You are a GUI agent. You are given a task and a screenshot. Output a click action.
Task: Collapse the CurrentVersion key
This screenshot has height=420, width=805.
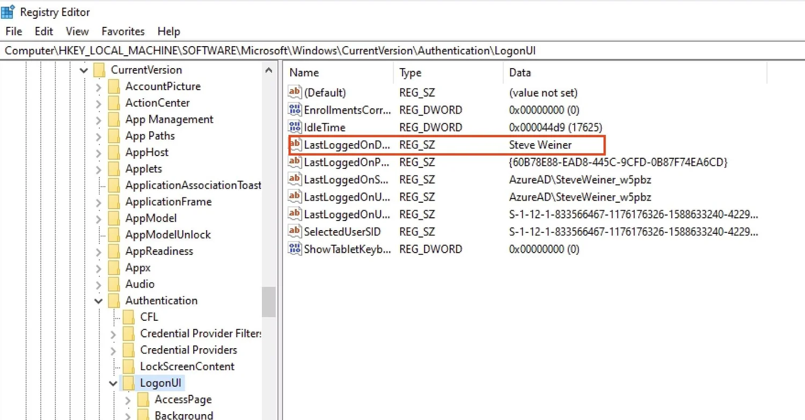84,69
